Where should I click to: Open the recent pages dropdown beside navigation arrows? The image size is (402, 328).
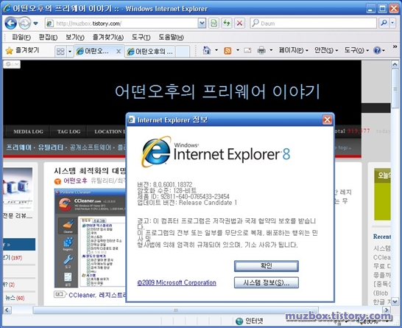pyautogui.click(x=36, y=24)
